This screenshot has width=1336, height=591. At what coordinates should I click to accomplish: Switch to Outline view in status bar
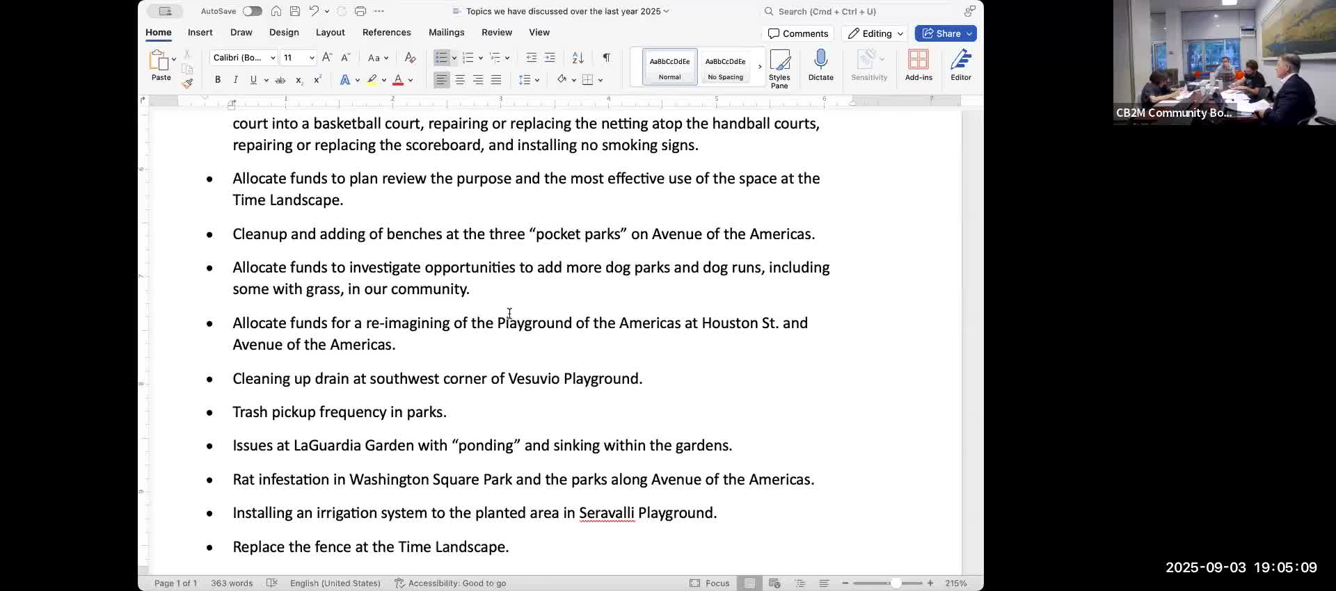[800, 583]
